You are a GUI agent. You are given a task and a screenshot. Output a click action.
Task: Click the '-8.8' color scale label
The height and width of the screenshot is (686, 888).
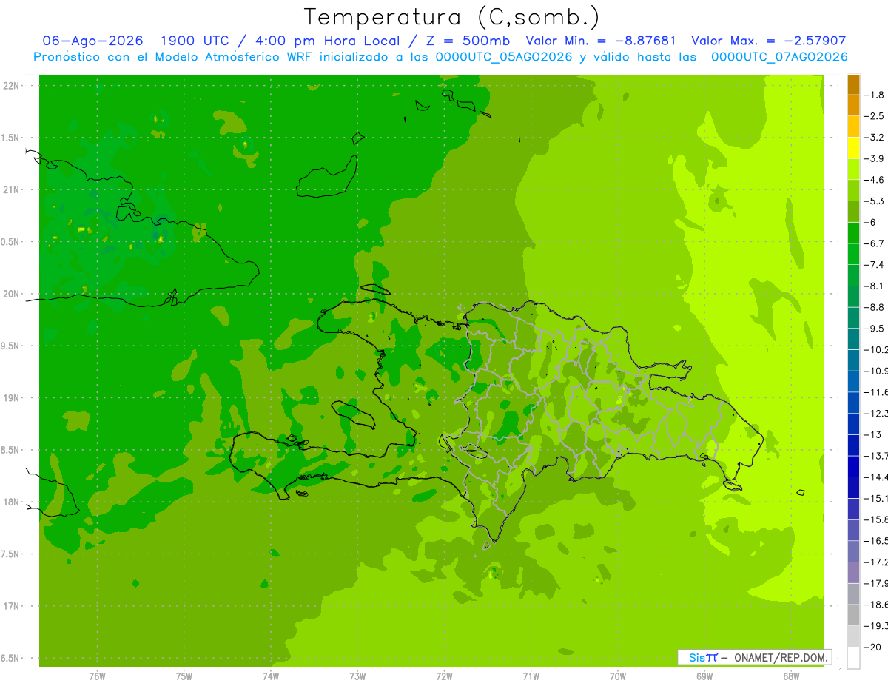[x=875, y=307]
